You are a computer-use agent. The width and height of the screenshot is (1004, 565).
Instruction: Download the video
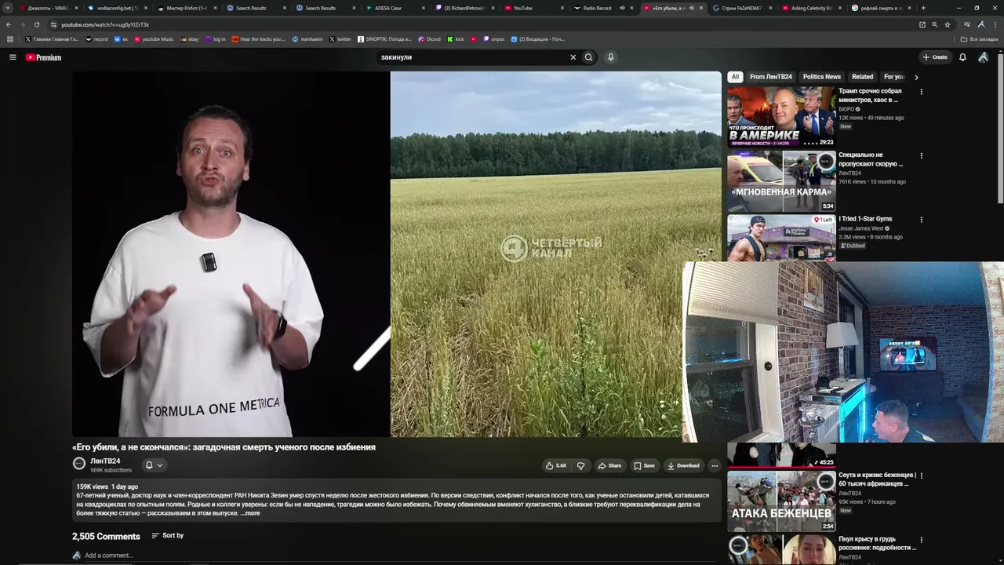pos(683,465)
